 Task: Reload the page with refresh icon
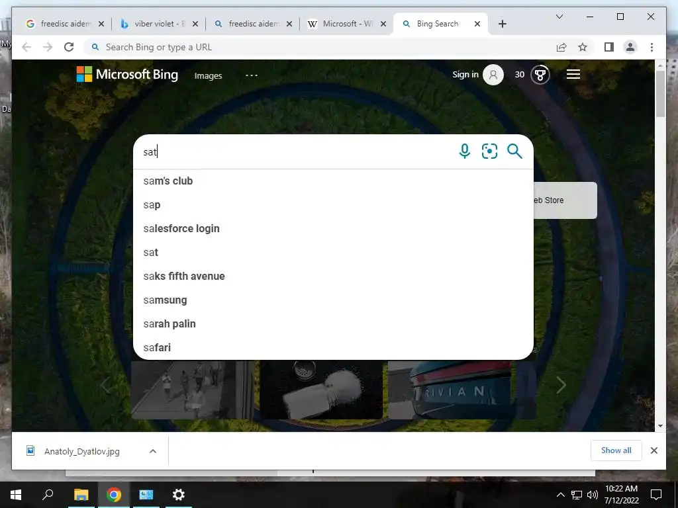(69, 47)
